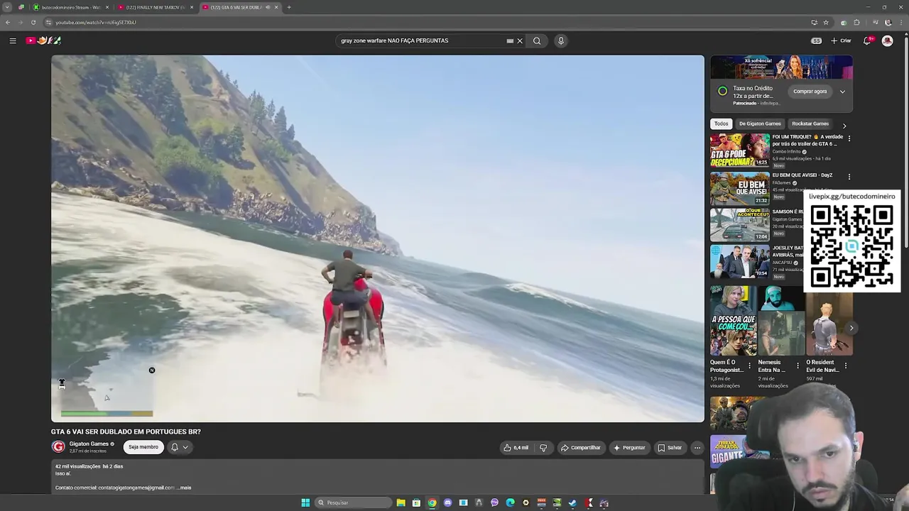The image size is (909, 511).
Task: Select the Todos filter chip
Action: pos(721,123)
